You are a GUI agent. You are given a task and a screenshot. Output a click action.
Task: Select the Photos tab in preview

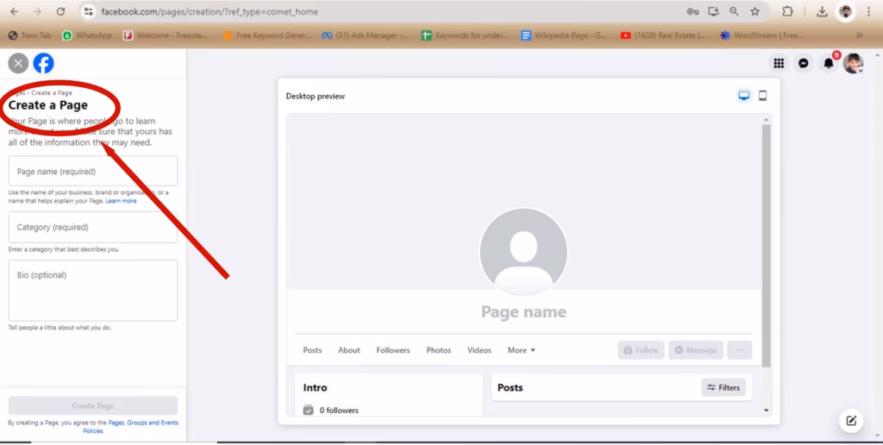(439, 350)
